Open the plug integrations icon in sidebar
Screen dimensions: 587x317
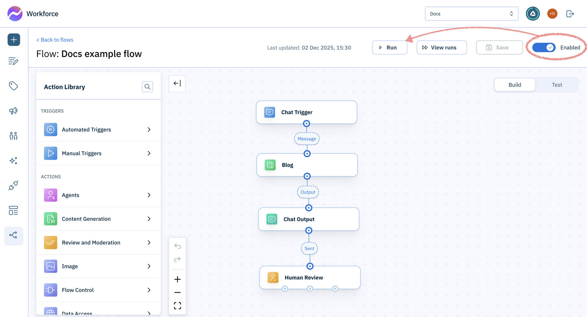pyautogui.click(x=13, y=185)
